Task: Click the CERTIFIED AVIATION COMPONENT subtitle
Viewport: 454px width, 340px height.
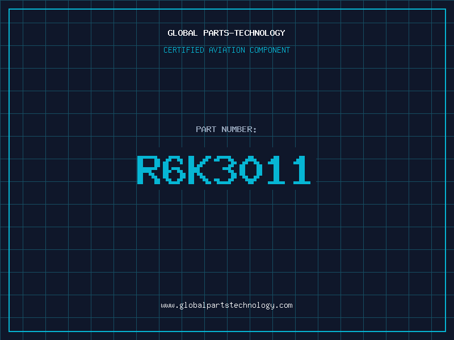Action: 226,50
